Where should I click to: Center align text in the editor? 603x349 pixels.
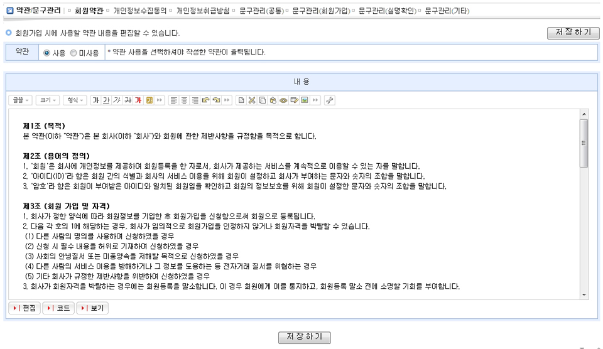tap(185, 100)
